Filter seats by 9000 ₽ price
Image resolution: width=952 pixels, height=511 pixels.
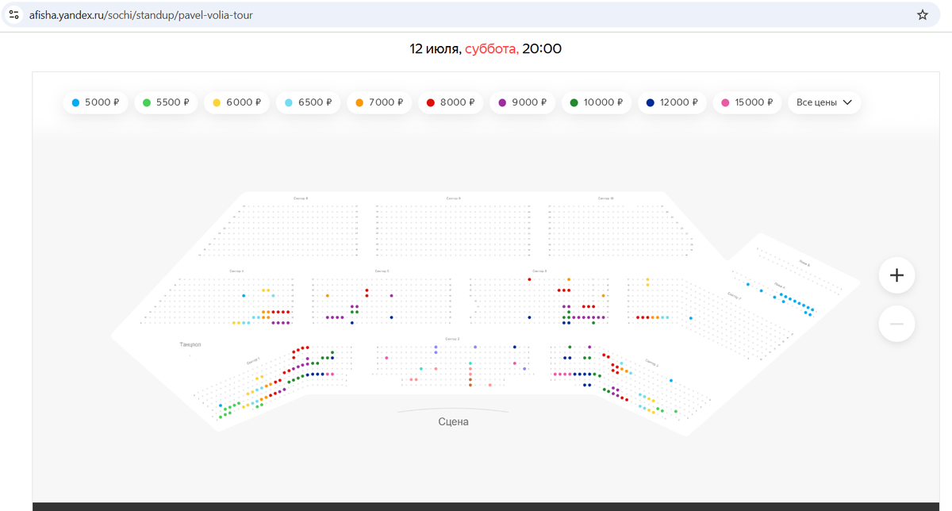tap(522, 102)
